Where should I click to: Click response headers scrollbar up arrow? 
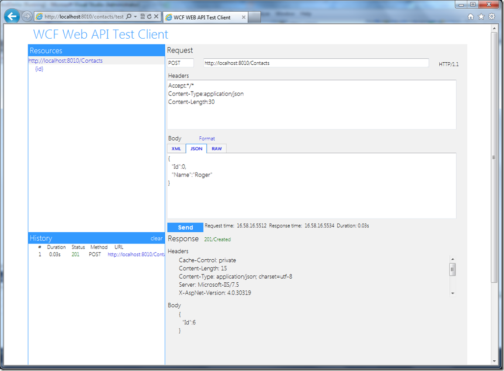(453, 259)
